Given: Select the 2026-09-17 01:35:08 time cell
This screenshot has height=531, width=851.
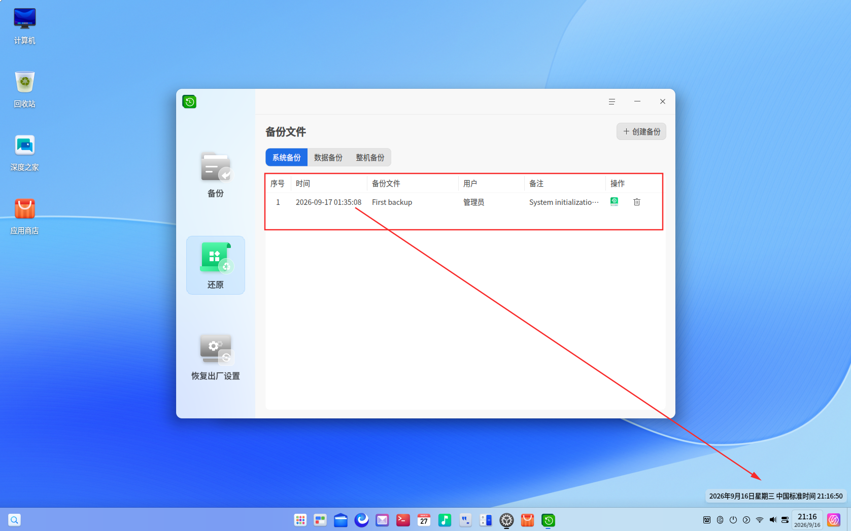Looking at the screenshot, I should coord(329,202).
